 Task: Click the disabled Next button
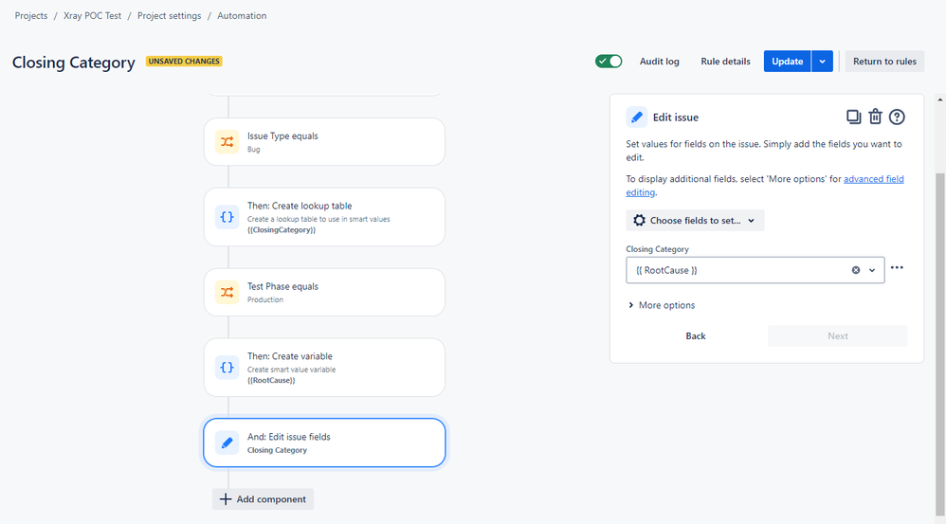(837, 335)
